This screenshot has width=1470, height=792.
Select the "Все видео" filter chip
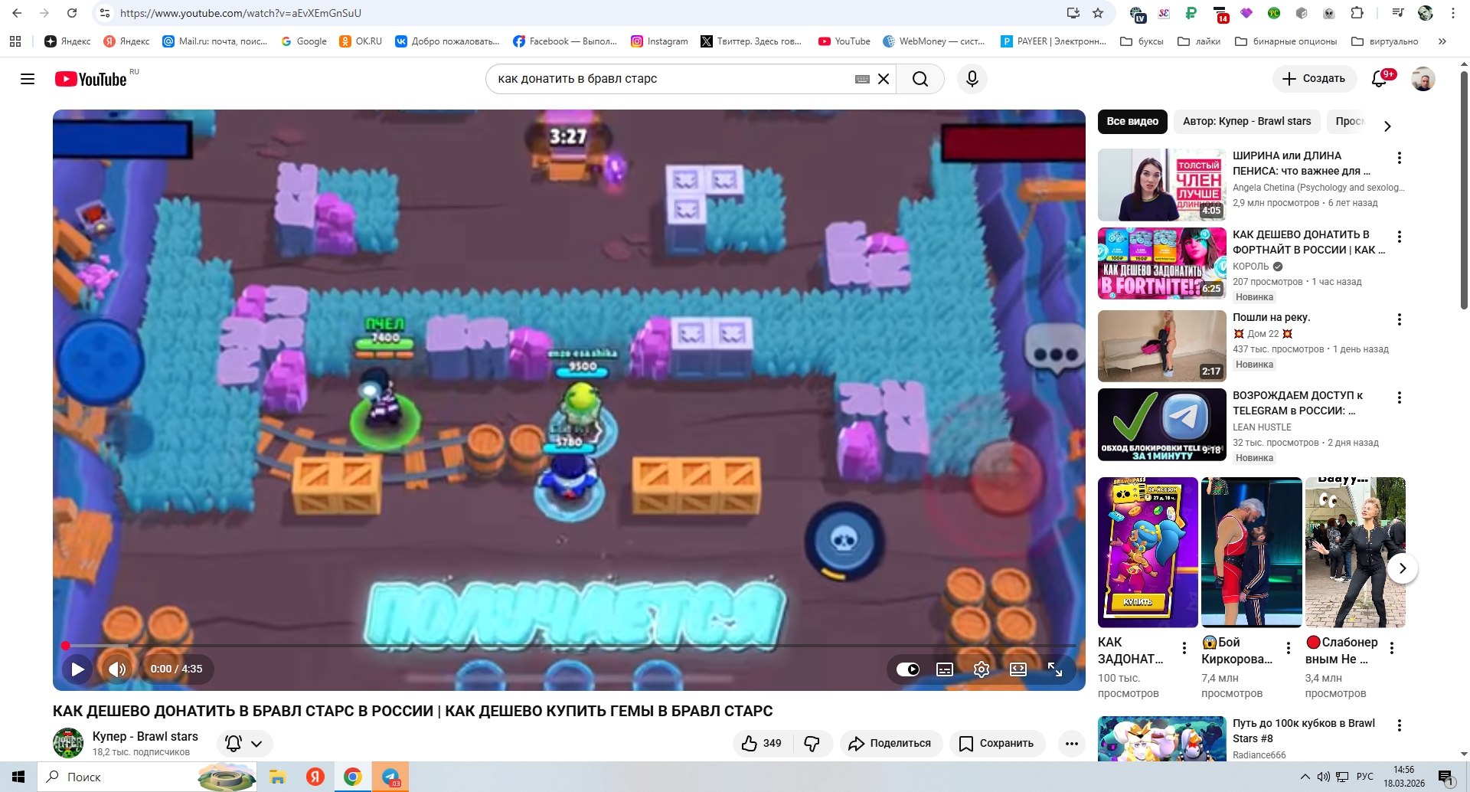pyautogui.click(x=1132, y=121)
